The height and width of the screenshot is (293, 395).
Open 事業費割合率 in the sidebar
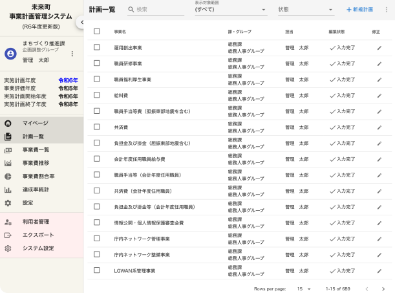pyautogui.click(x=42, y=177)
